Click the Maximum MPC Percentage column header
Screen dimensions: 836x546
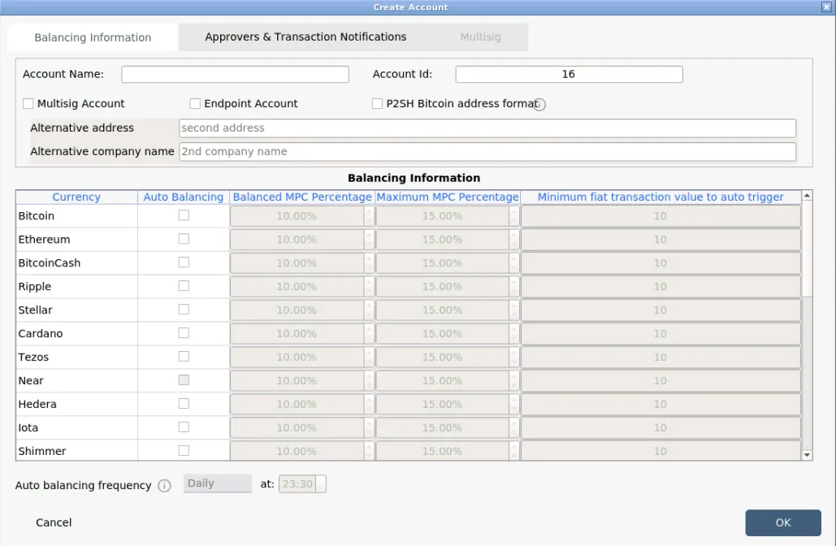click(x=448, y=197)
